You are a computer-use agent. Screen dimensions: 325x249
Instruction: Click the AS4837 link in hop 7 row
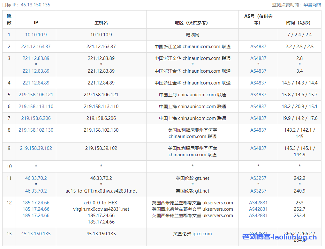coord(258,118)
